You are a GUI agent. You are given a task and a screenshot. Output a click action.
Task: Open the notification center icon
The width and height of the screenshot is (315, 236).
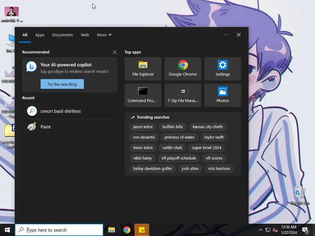pos(305,230)
